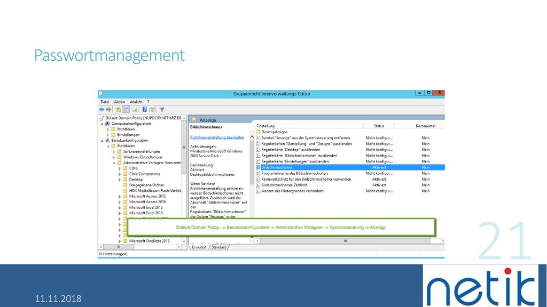This screenshot has width=547, height=307.
Task: Open the ? help menu
Action: tap(148, 102)
